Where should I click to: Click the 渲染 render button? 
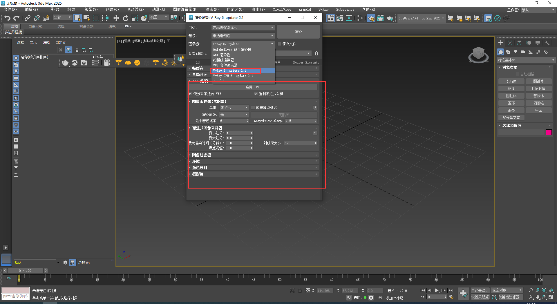coord(298,31)
